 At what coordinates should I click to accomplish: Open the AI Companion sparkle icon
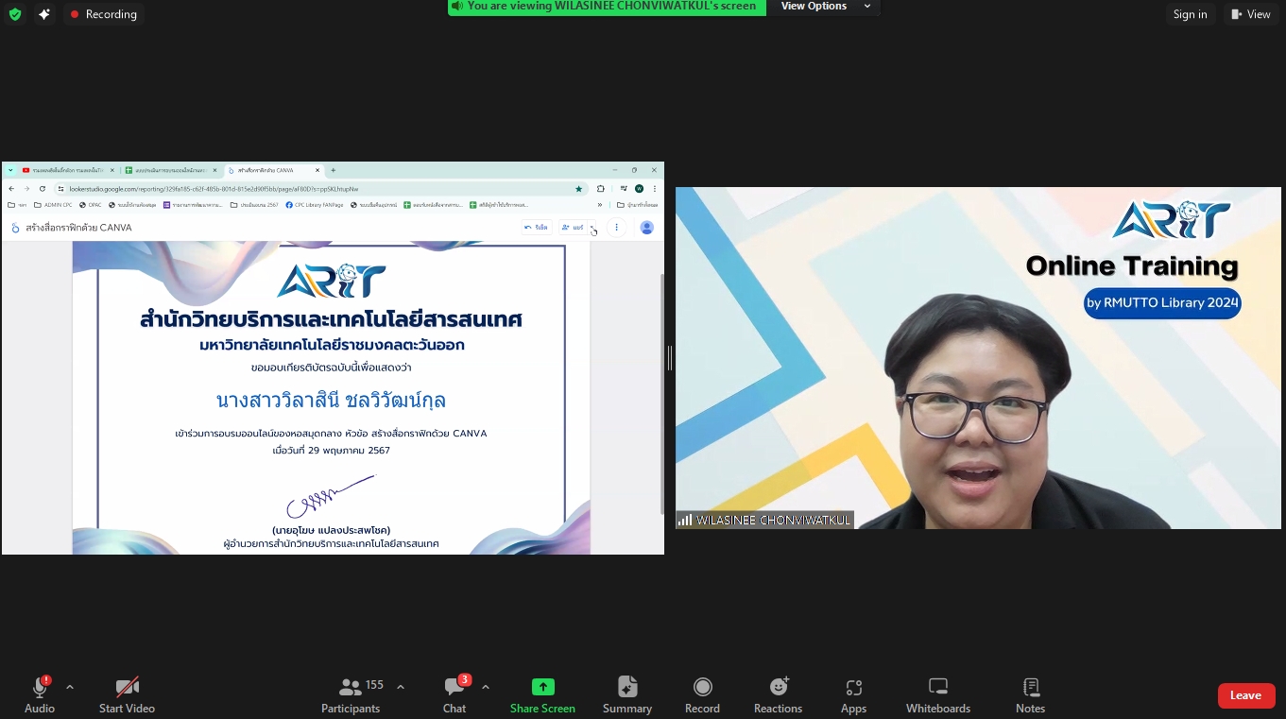click(x=43, y=14)
